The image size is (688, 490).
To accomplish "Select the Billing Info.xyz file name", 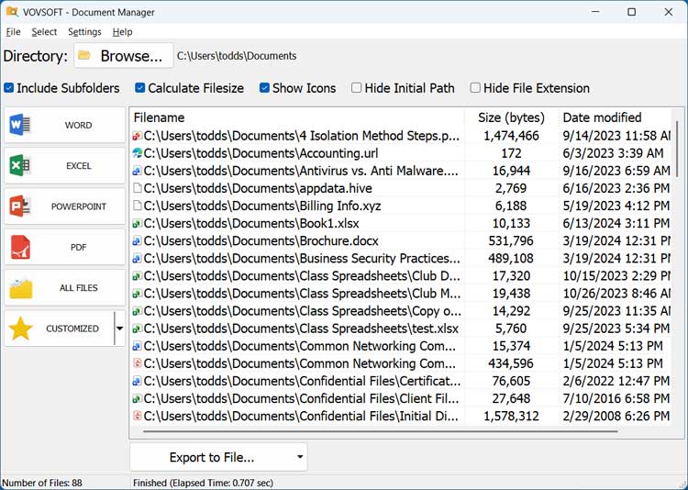I will click(x=262, y=206).
